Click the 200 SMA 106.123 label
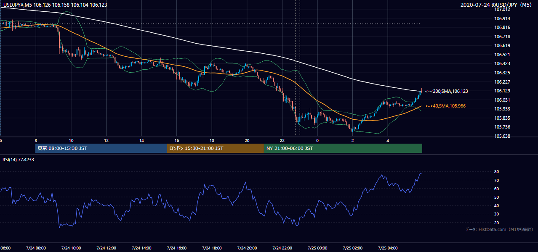 point(447,91)
